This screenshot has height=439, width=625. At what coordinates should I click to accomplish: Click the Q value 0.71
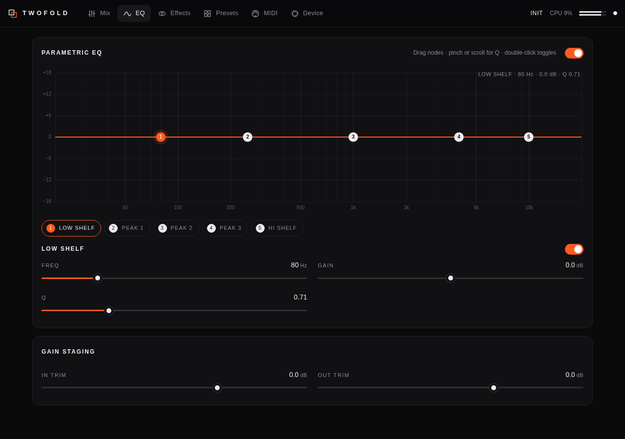click(300, 297)
